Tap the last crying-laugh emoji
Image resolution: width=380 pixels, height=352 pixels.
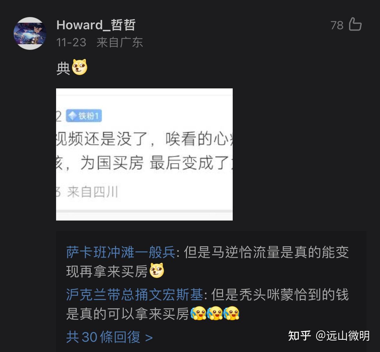[x=231, y=313]
